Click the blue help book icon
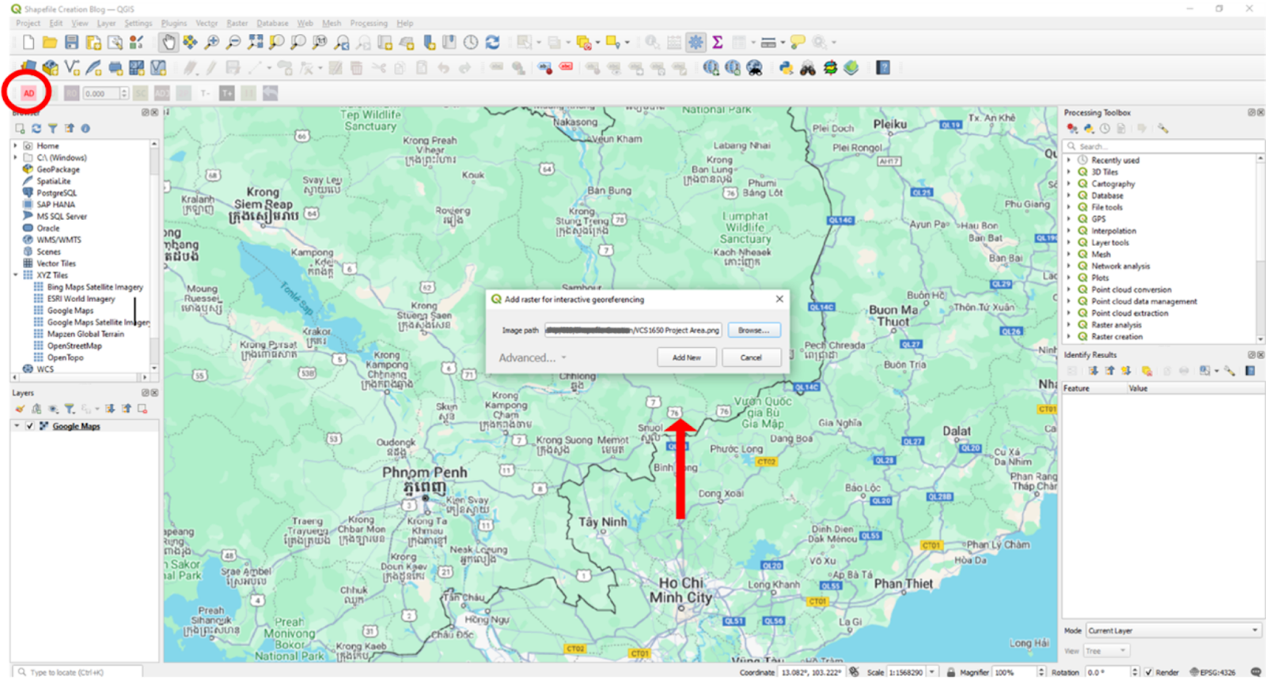Viewport: 1266px width, 680px height. click(883, 68)
